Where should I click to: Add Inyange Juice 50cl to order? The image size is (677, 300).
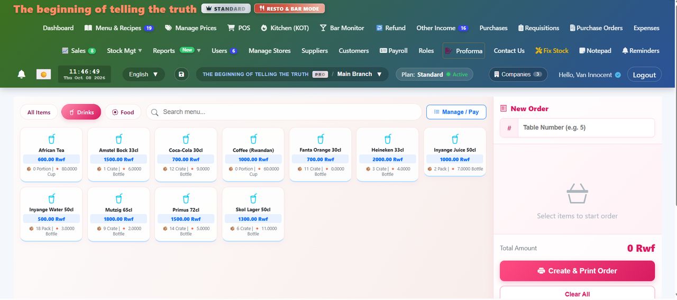[455, 152]
